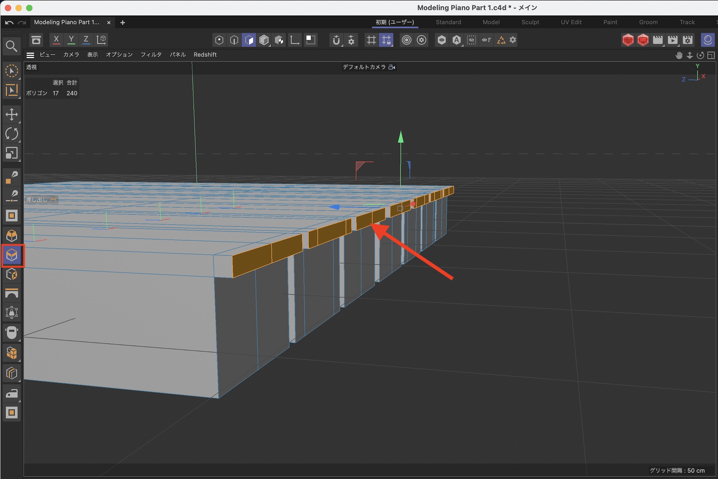Select the Move tool in left toolbar

(11, 115)
